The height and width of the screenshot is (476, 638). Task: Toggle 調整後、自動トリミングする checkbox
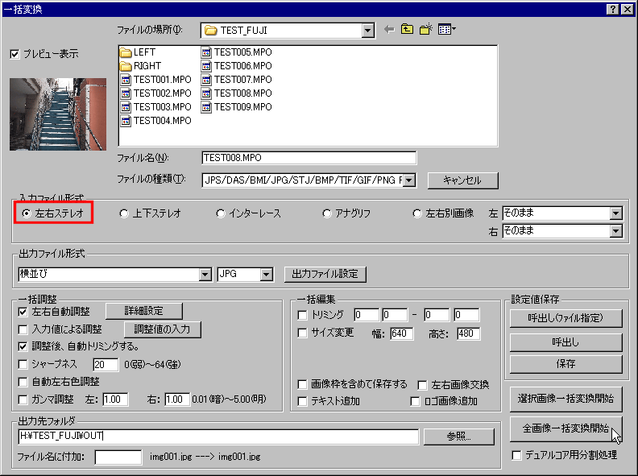(x=23, y=346)
